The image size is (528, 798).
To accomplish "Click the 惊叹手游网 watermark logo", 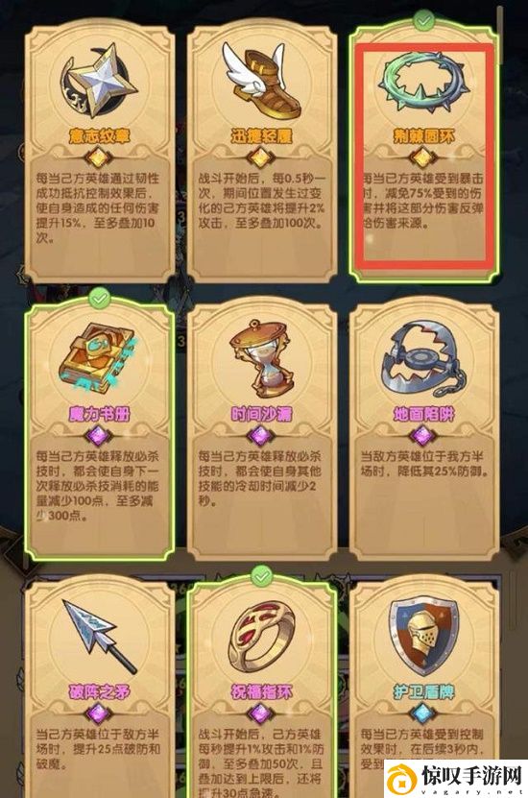I will pyautogui.click(x=456, y=778).
